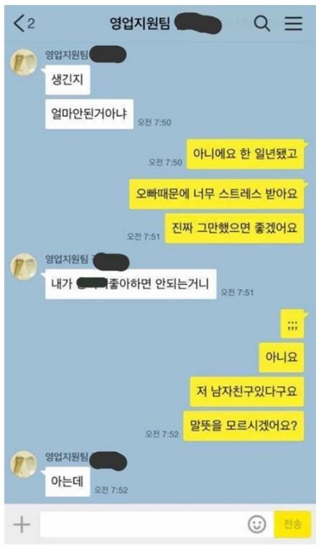Open the emoji picker smiley icon
Viewport: 321px width, 546px height.
click(x=257, y=524)
